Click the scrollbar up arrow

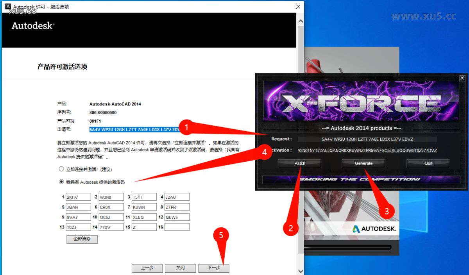coord(300,21)
